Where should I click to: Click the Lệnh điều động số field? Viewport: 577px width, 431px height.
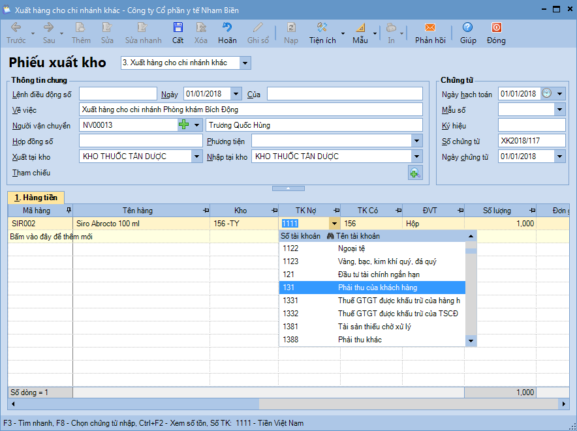(x=118, y=94)
